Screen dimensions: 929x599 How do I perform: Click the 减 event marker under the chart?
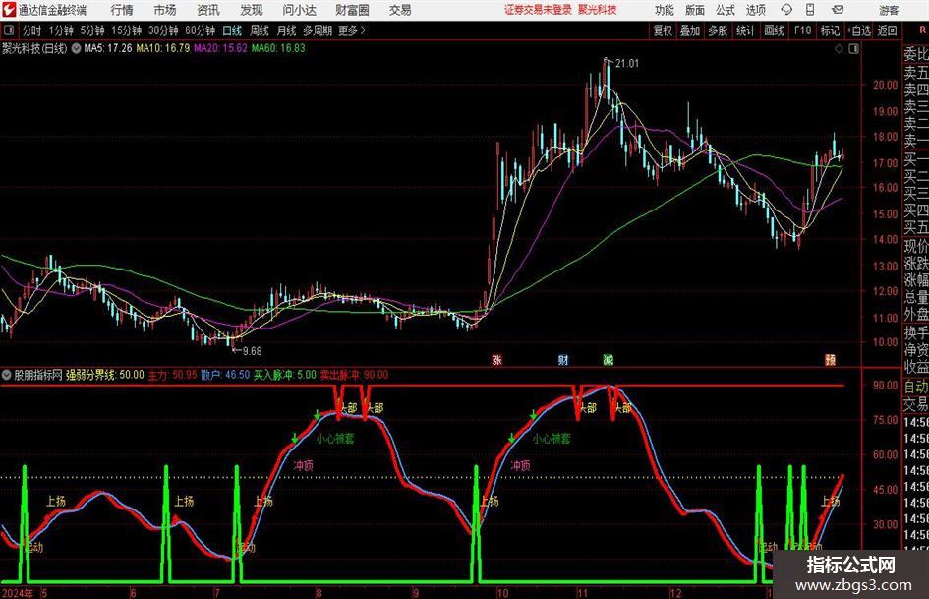[x=608, y=359]
